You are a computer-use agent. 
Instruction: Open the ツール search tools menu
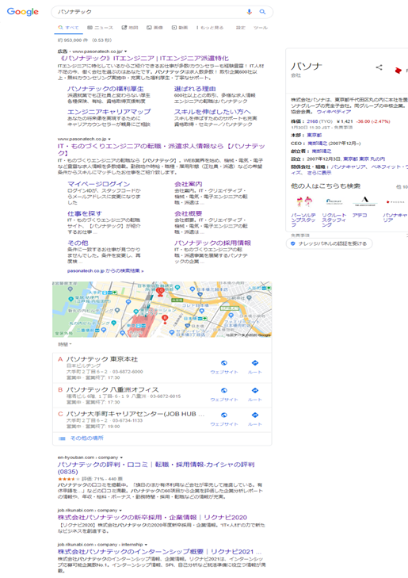pyautogui.click(x=261, y=28)
